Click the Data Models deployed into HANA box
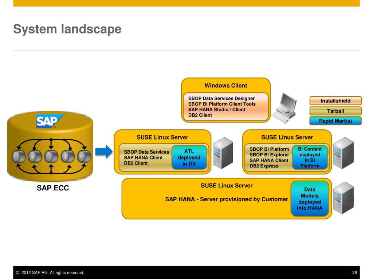Screen dimensions: 373x279 point(310,199)
